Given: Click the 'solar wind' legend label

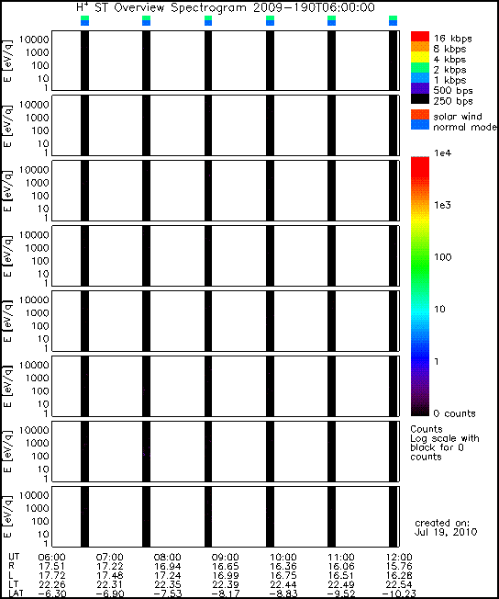Looking at the screenshot, I should point(458,117).
